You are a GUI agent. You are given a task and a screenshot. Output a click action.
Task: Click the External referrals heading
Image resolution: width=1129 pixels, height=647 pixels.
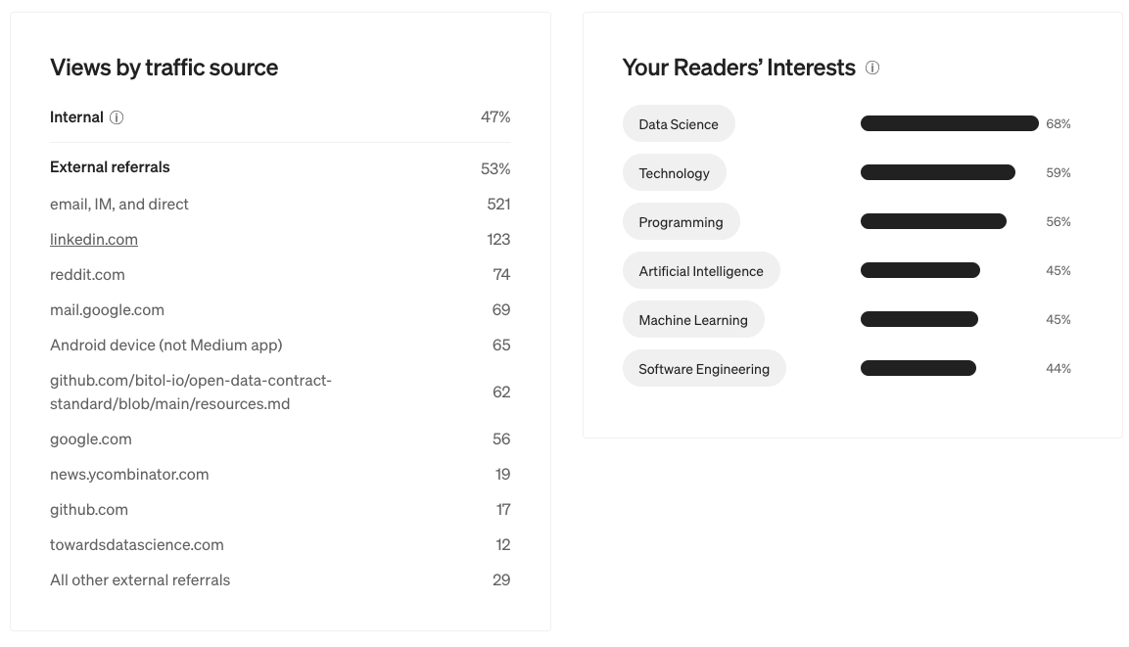pyautogui.click(x=110, y=166)
